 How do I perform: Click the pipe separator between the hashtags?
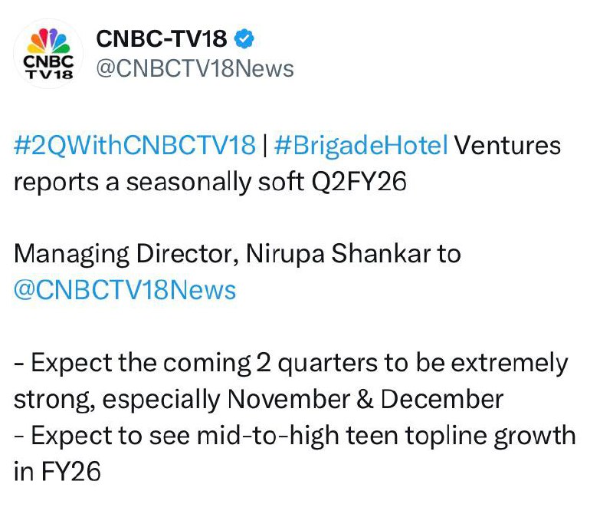[263, 145]
